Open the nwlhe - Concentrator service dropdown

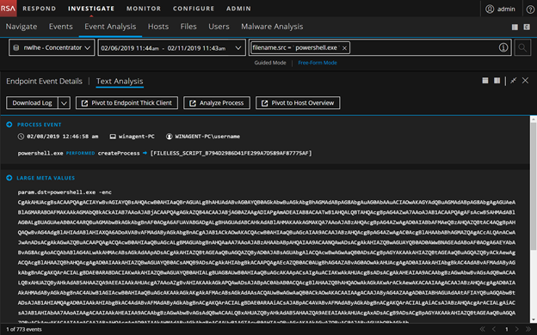[x=52, y=47]
